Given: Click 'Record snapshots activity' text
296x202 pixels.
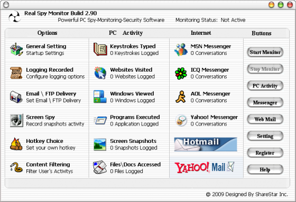Looking at the screenshot, I should [x=55, y=124].
